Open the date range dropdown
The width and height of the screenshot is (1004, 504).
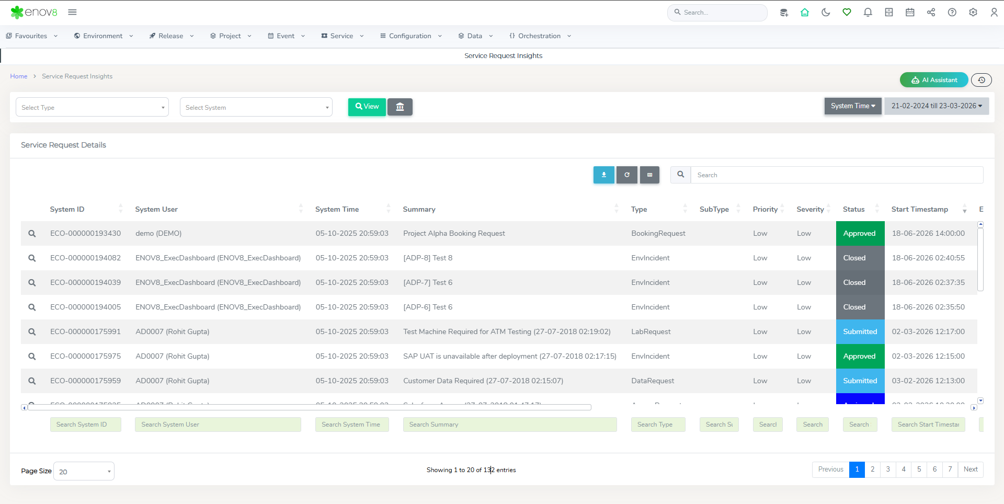(x=936, y=106)
